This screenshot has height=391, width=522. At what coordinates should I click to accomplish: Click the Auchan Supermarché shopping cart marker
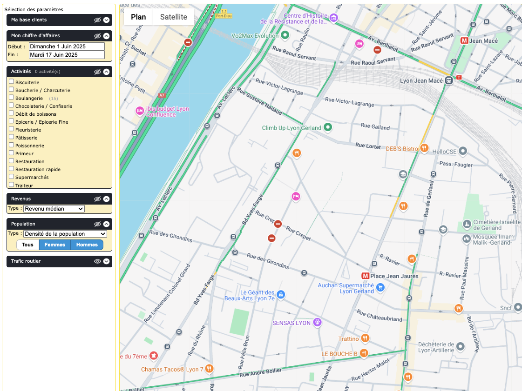(380, 288)
